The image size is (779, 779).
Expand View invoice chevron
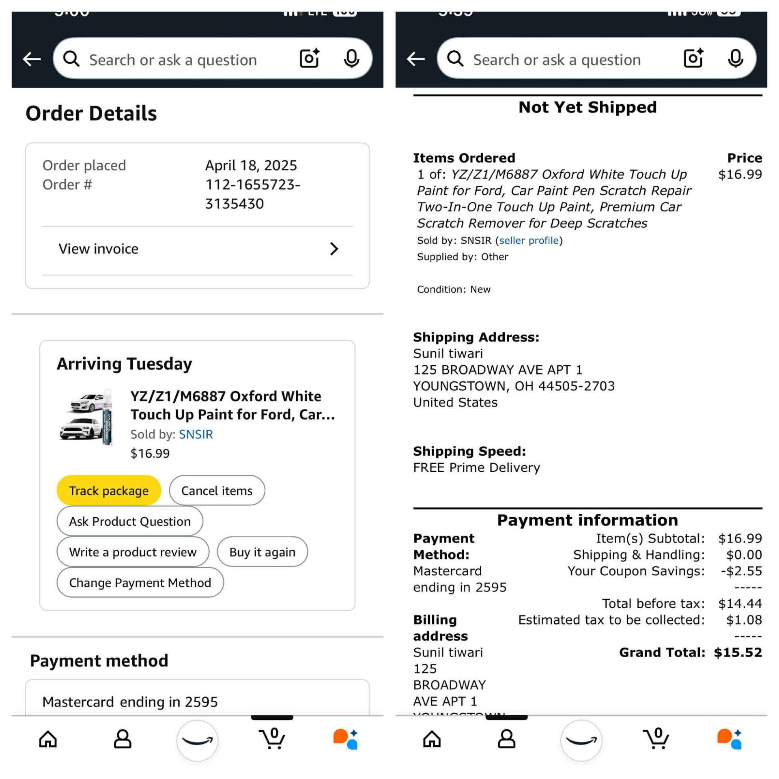[334, 249]
